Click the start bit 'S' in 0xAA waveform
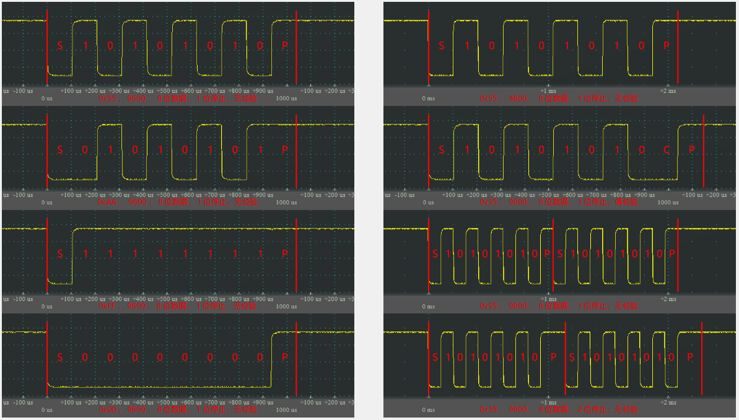Image resolution: width=739 pixels, height=420 pixels. click(60, 149)
